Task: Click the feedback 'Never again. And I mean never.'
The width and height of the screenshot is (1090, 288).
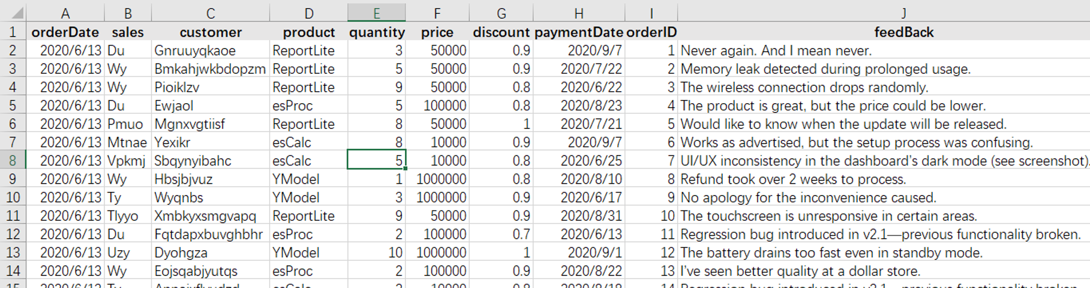Action: click(x=776, y=51)
